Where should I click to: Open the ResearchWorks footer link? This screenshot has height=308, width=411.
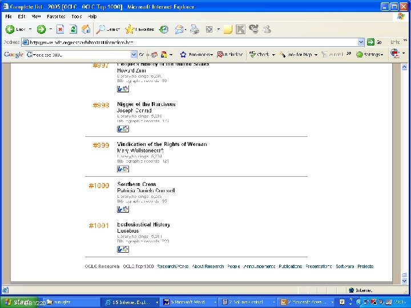tap(173, 266)
